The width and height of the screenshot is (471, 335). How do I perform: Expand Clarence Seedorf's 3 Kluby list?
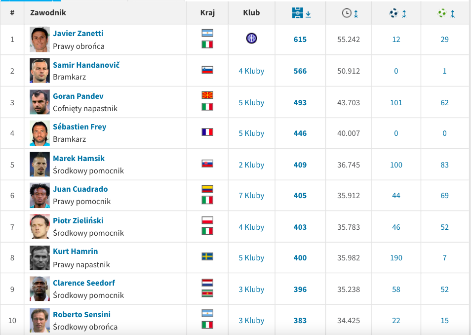(251, 290)
